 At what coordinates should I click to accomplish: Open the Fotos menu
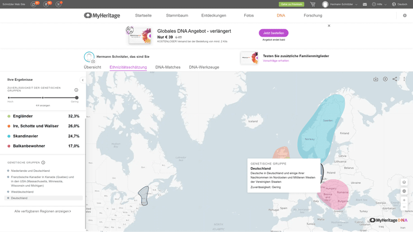pyautogui.click(x=248, y=15)
